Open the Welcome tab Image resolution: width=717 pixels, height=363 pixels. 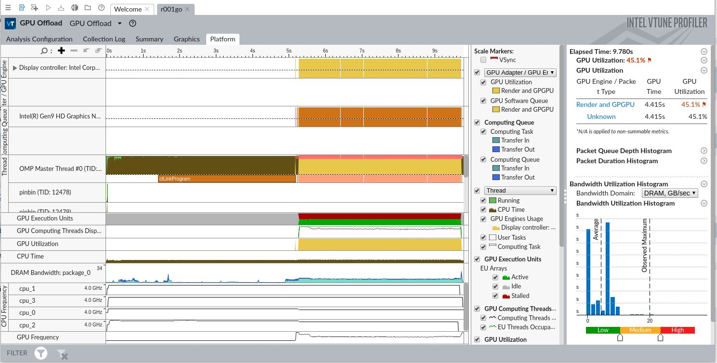click(x=128, y=9)
